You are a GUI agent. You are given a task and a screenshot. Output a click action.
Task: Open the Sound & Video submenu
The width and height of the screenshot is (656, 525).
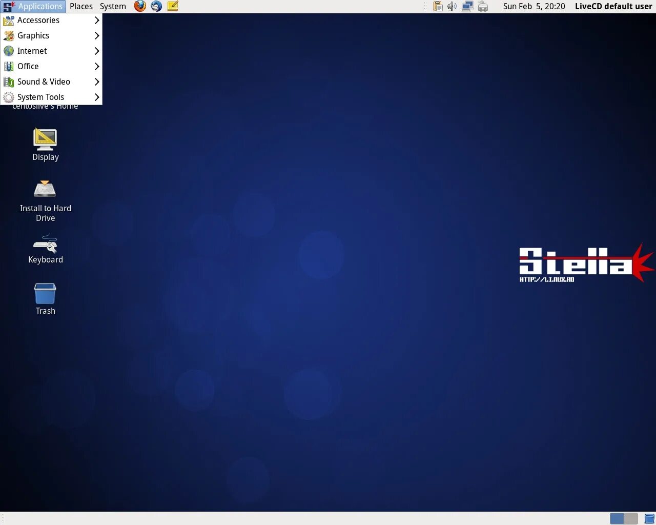pyautogui.click(x=51, y=82)
